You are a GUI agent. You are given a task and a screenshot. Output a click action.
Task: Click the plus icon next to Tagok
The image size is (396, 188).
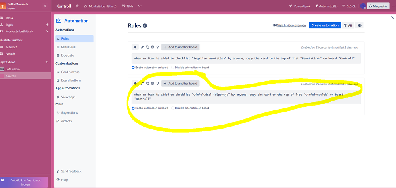click(x=47, y=25)
